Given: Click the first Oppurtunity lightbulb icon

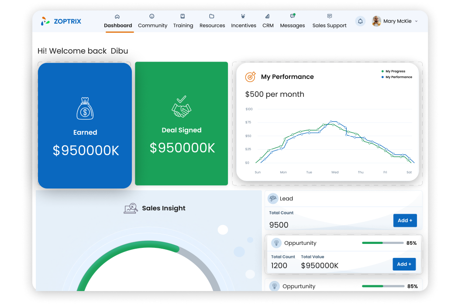Looking at the screenshot, I should 276,243.
